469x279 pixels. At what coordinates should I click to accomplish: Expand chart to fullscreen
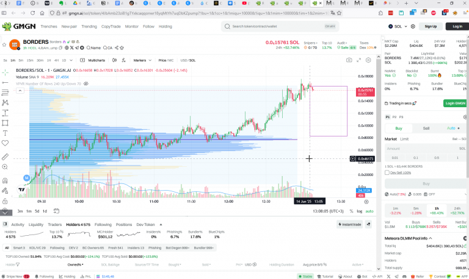pos(358,60)
